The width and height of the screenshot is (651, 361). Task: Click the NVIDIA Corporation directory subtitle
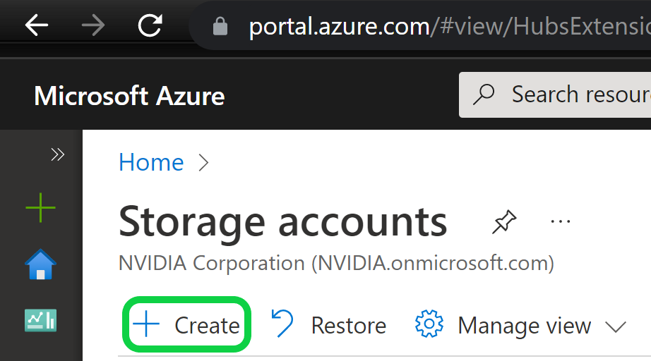pos(336,263)
